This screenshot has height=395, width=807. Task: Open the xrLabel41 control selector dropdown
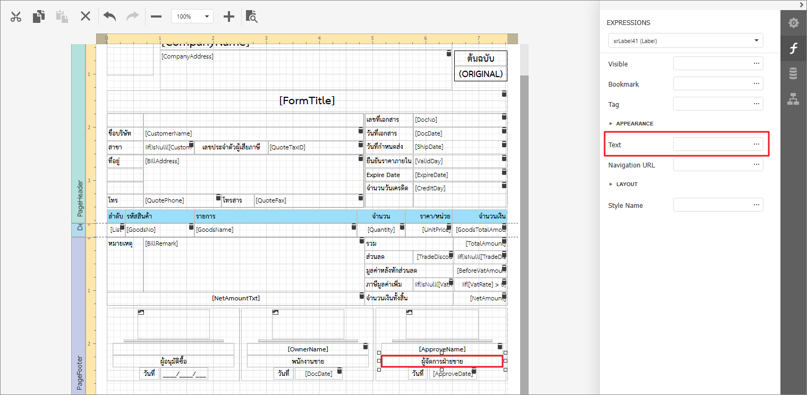click(685, 40)
